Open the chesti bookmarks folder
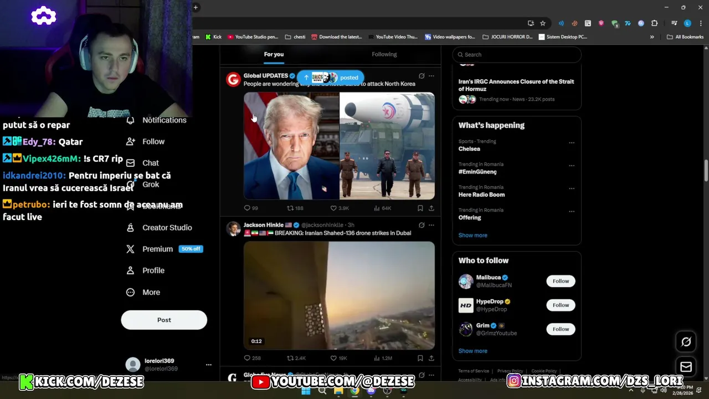Screen dimensions: 709x399 pos(295,37)
